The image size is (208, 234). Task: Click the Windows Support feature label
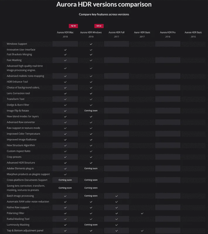pos(17,44)
